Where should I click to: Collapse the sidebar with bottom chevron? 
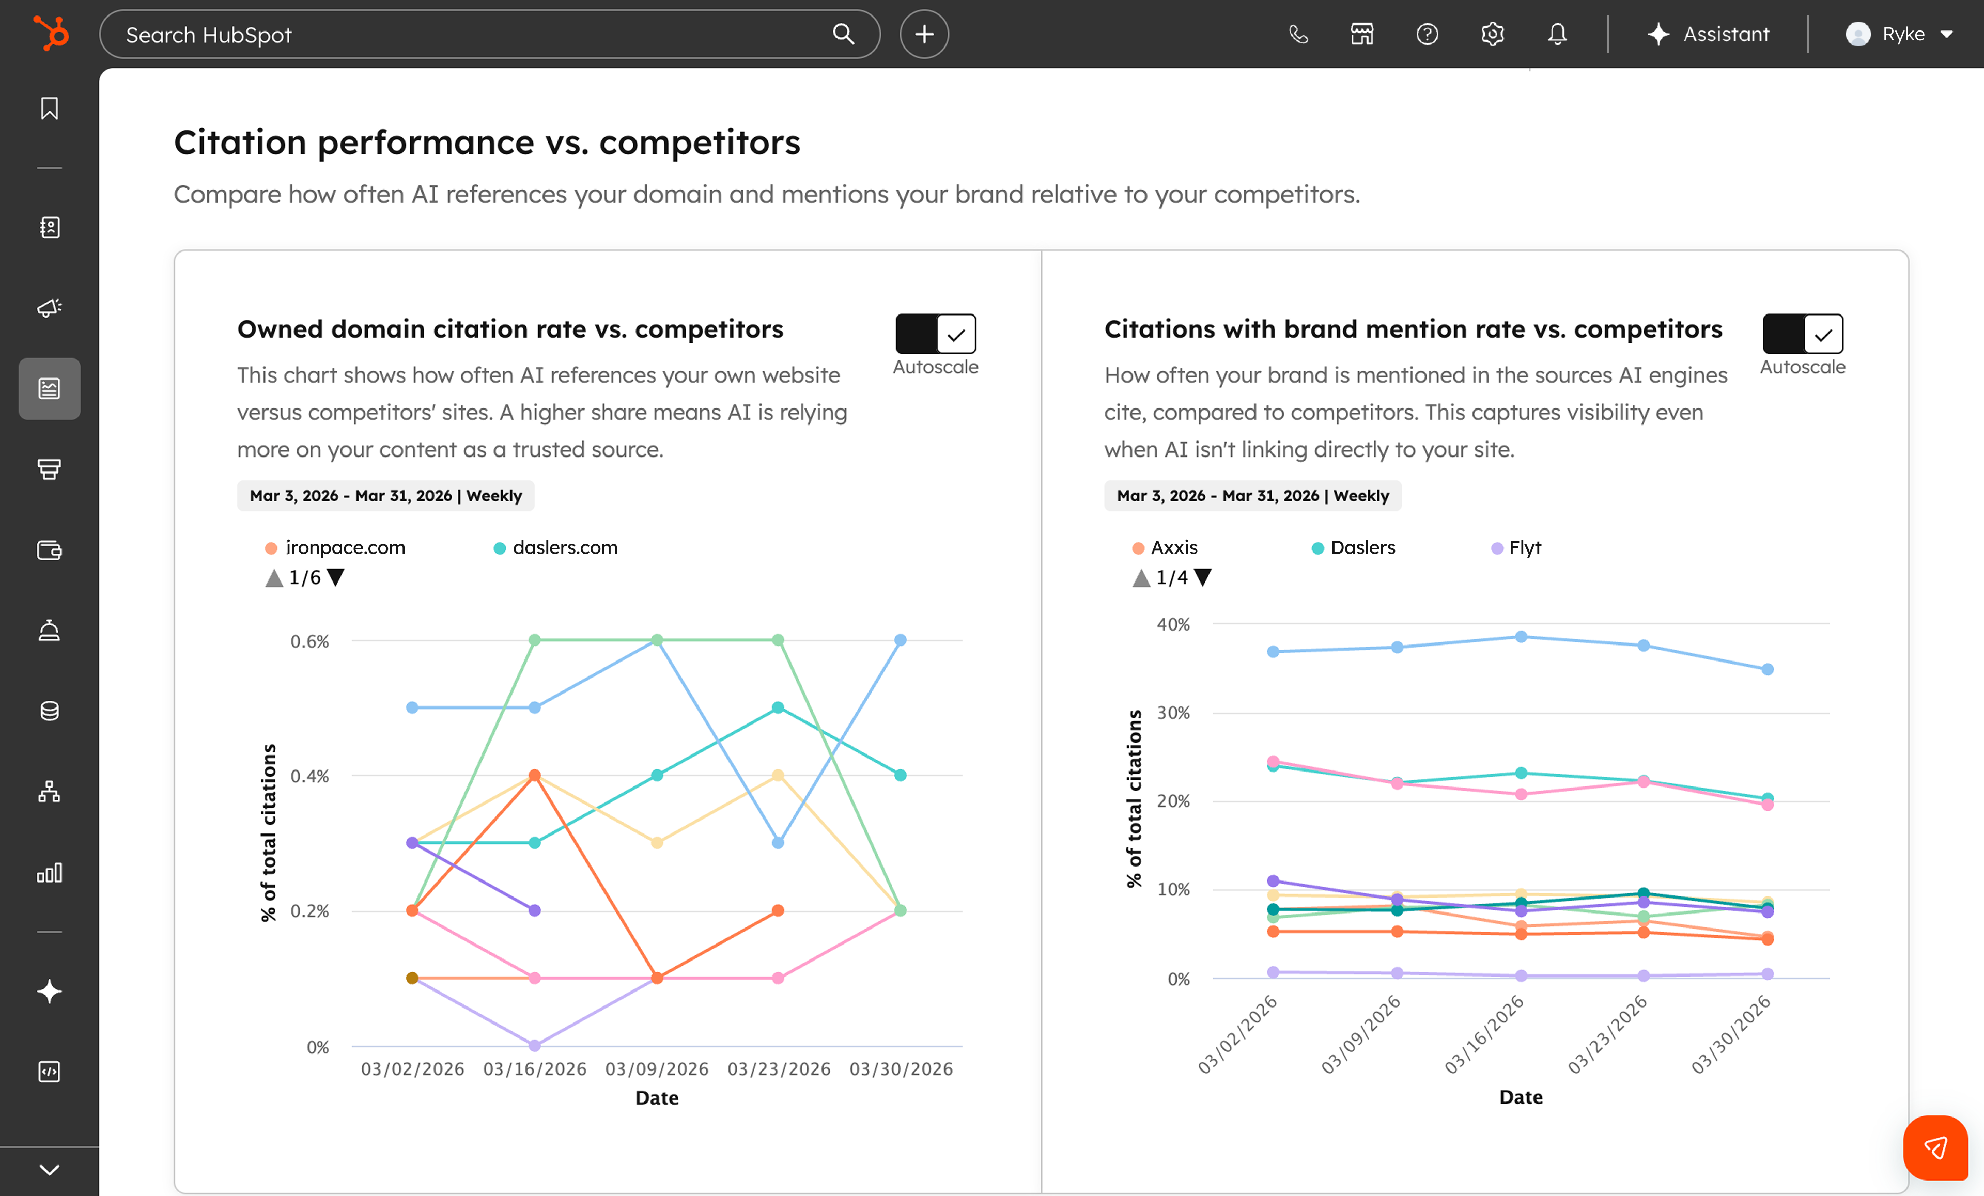(x=49, y=1170)
